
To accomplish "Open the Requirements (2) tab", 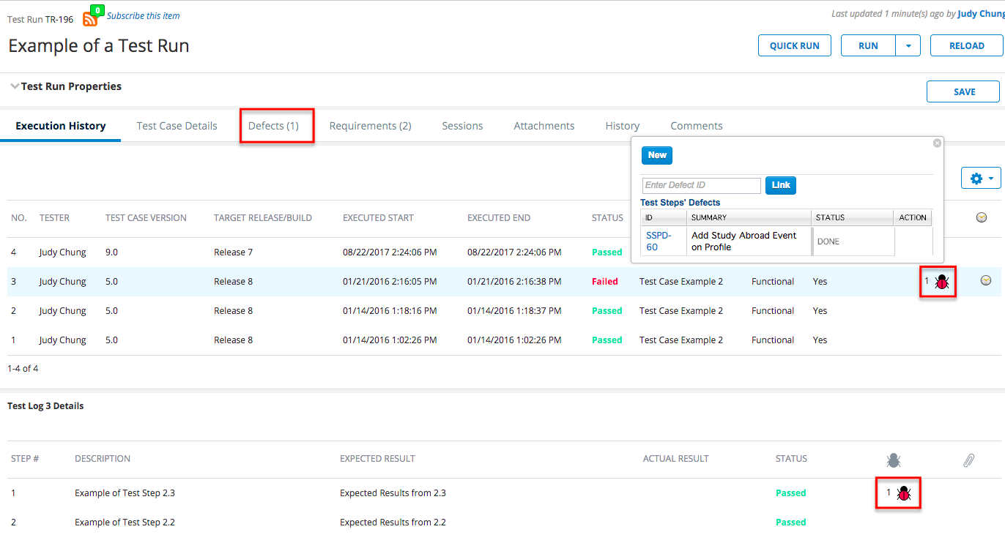I will point(370,126).
